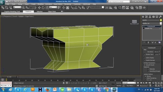Select the When Rendering update option

(x=145, y=78)
